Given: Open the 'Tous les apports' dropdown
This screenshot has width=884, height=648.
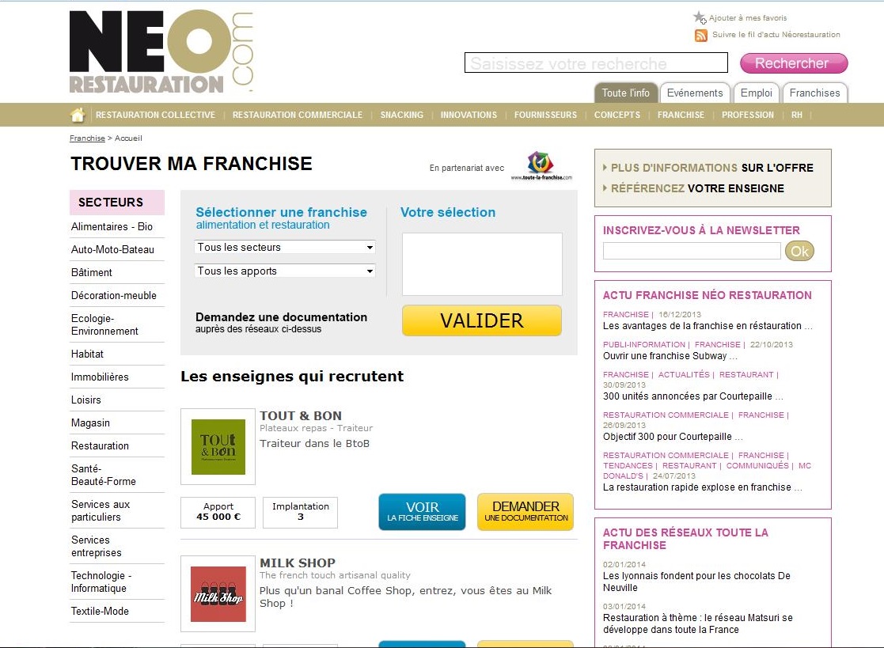Looking at the screenshot, I should coord(285,271).
